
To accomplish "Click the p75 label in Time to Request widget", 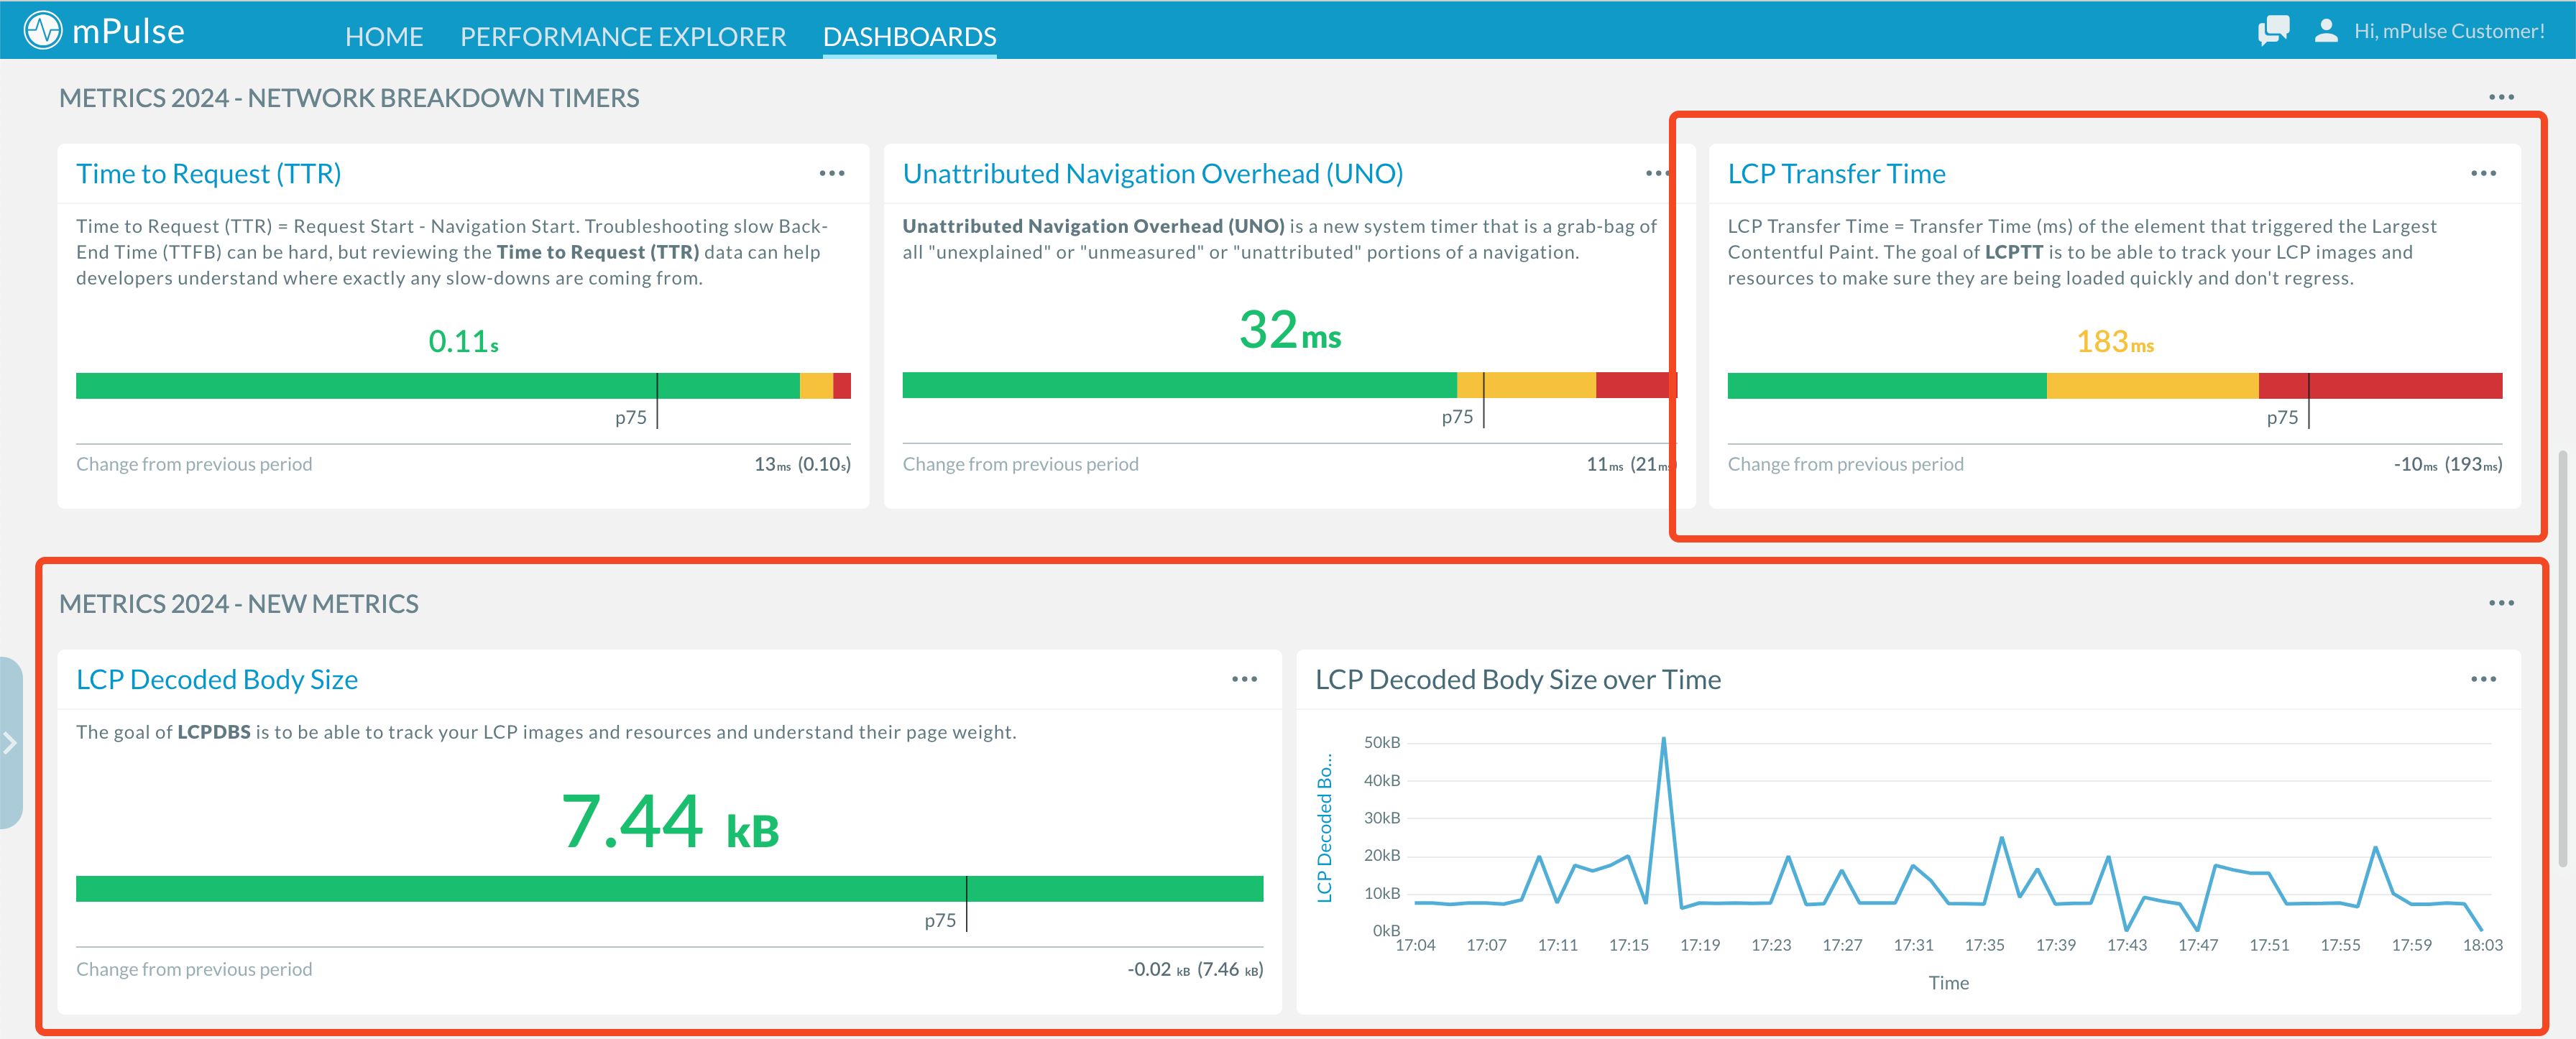I will [x=630, y=417].
